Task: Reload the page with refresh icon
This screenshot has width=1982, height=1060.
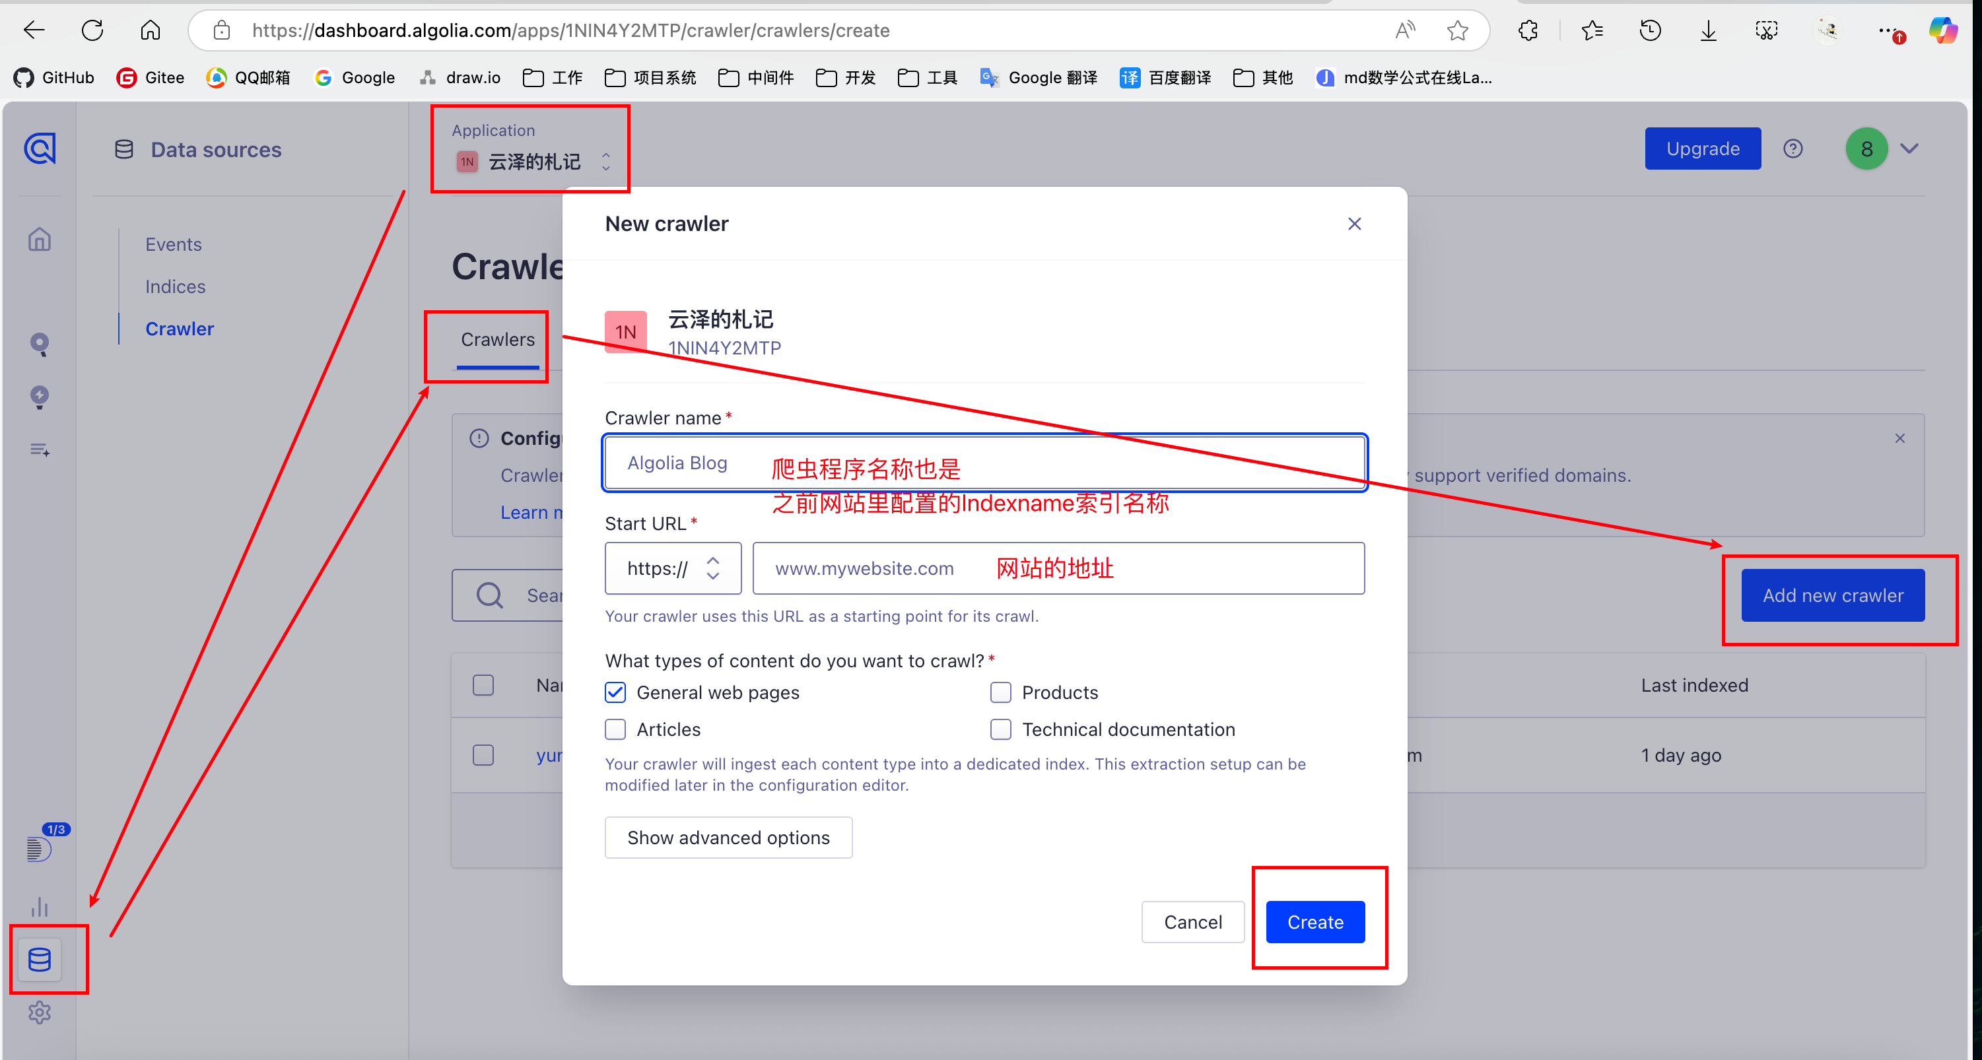Action: click(92, 31)
